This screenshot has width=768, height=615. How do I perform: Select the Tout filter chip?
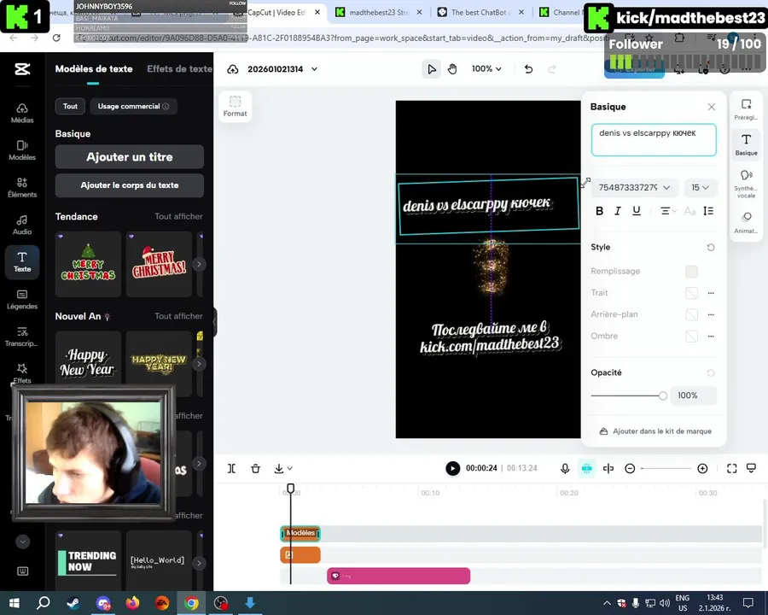click(70, 106)
